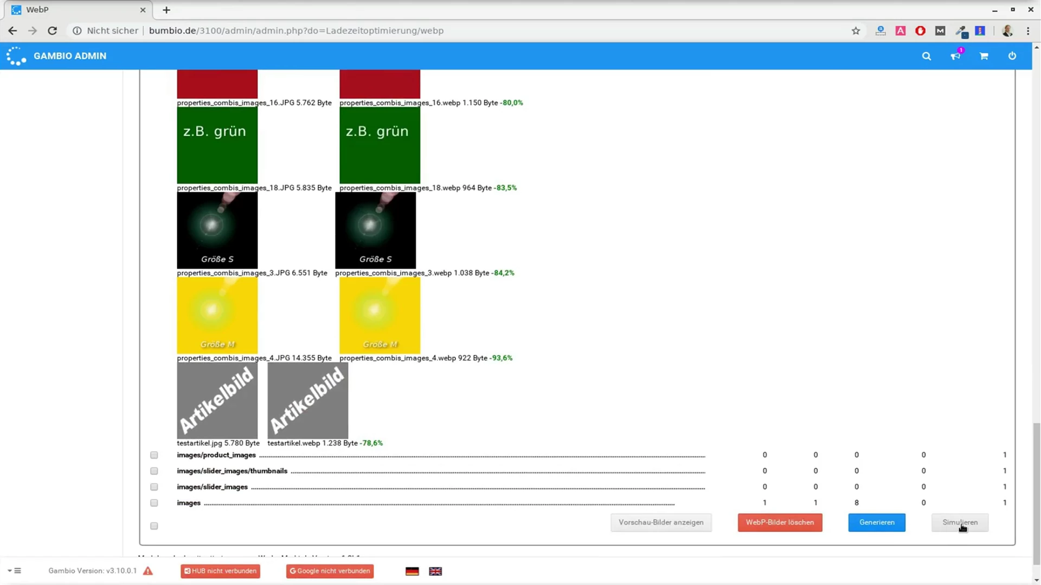Image resolution: width=1041 pixels, height=585 pixels.
Task: Click the power logout icon
Action: (x=1012, y=56)
